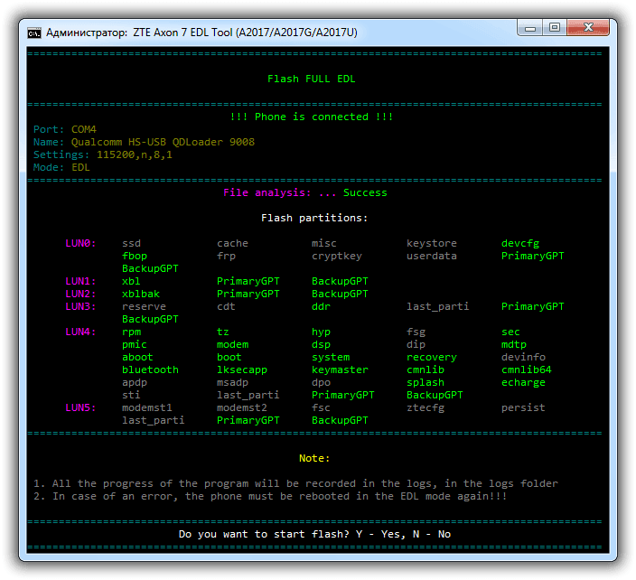The height and width of the screenshot is (580, 636).
Task: Click the 'echarge' partition name
Action: [523, 382]
